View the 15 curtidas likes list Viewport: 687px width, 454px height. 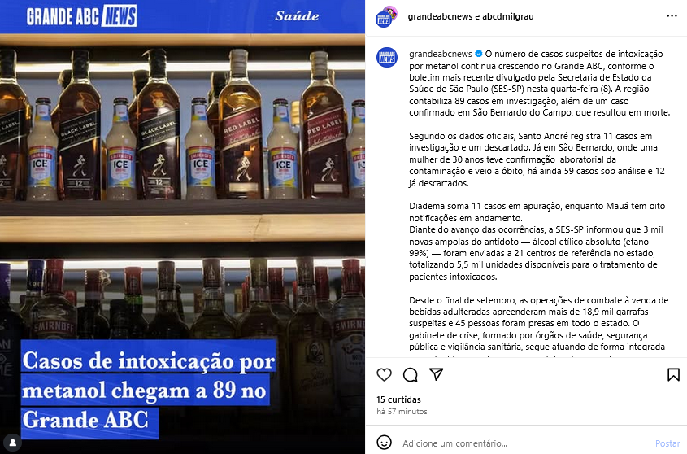[x=398, y=399]
